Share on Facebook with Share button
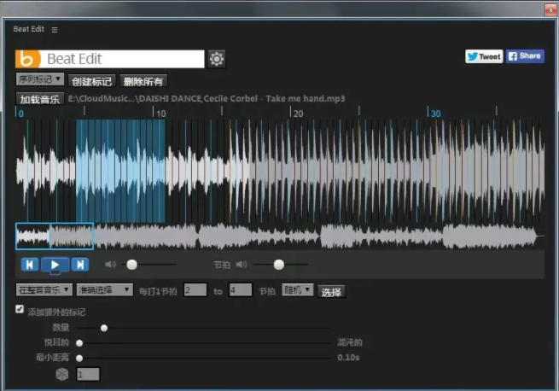559x391 pixels. [525, 56]
